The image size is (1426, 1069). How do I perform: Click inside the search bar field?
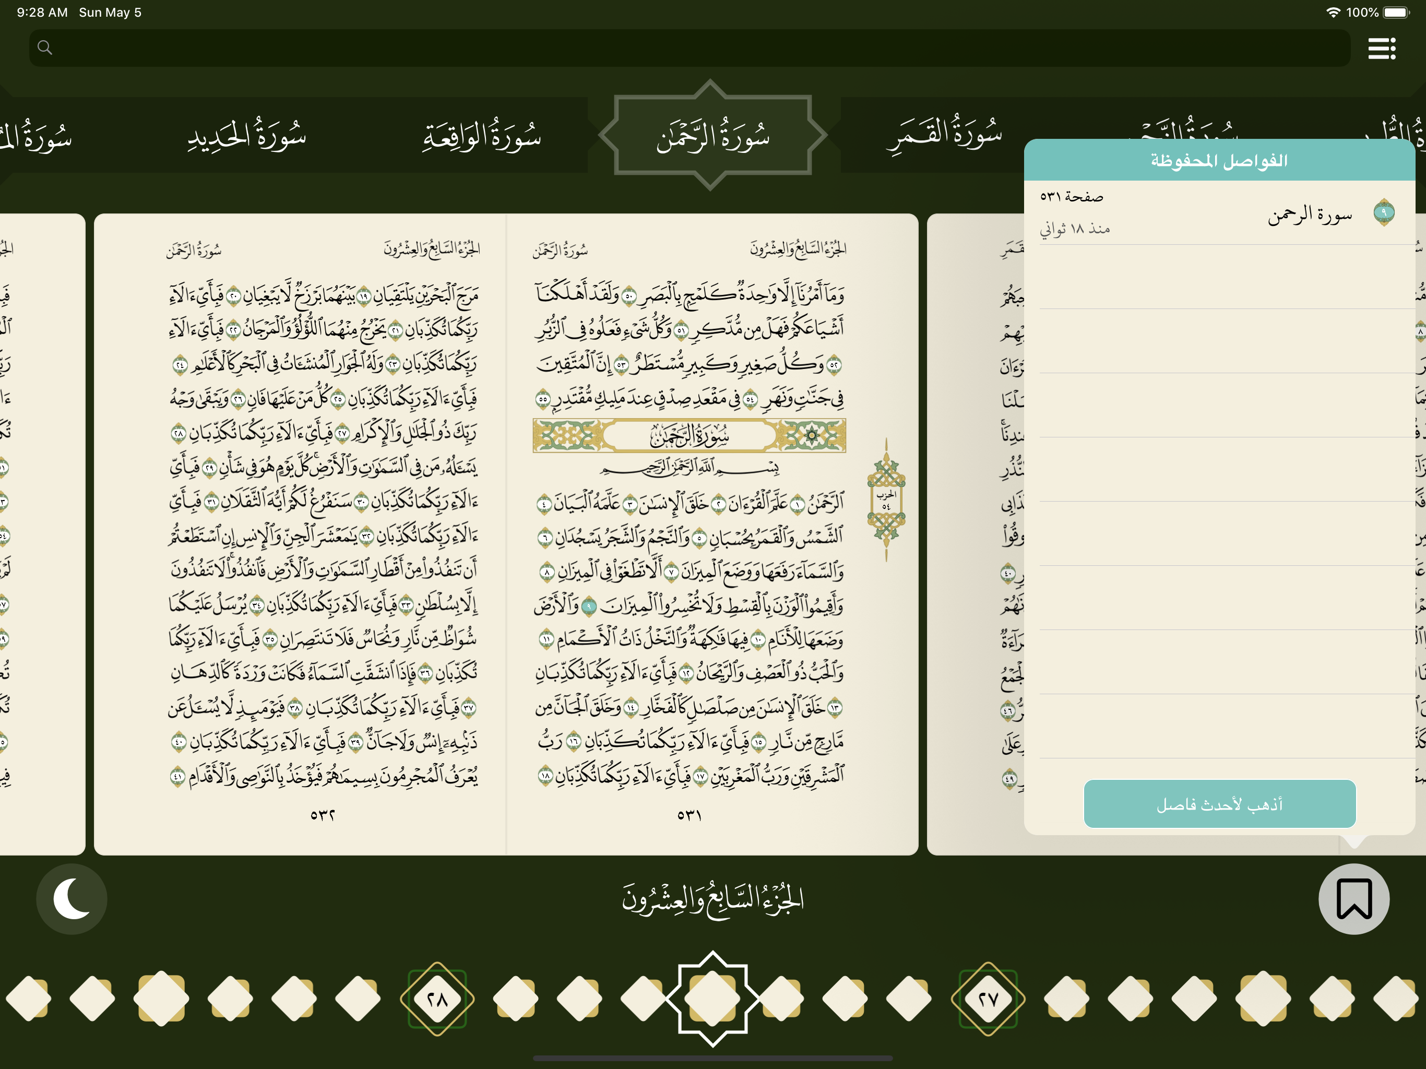[689, 47]
